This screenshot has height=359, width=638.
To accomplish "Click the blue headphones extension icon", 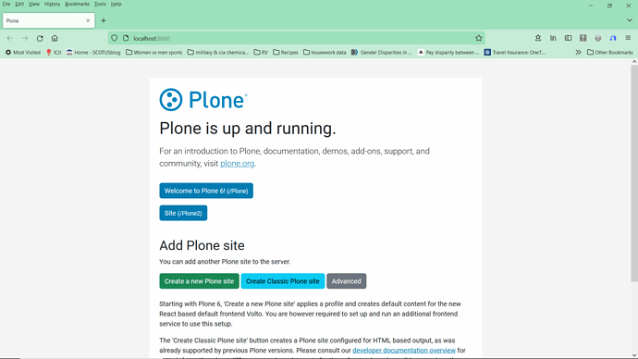I will [x=613, y=38].
